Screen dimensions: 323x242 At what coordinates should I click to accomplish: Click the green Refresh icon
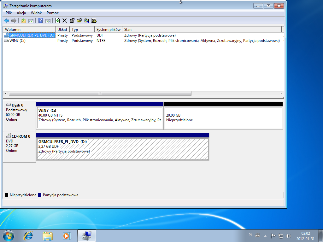(x=57, y=20)
